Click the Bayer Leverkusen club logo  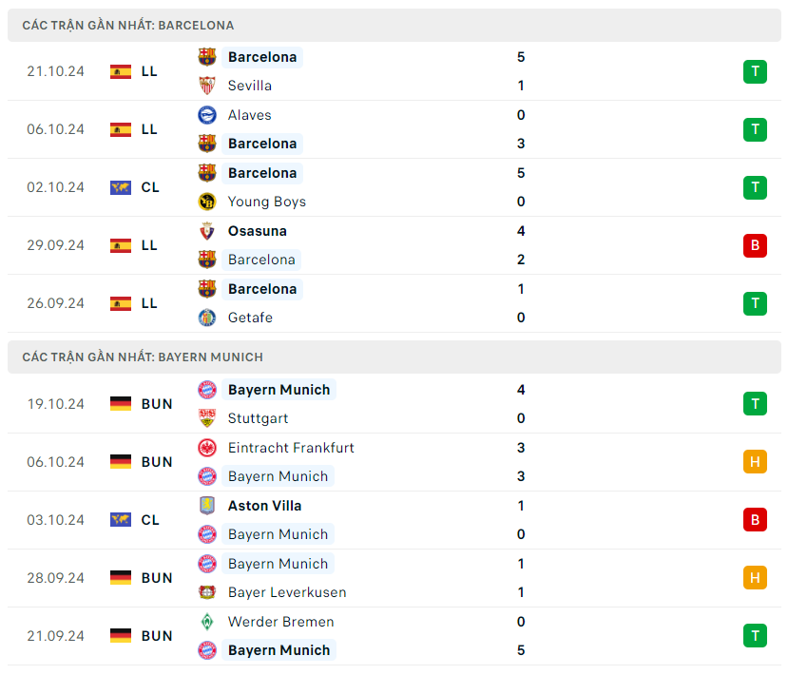(207, 592)
